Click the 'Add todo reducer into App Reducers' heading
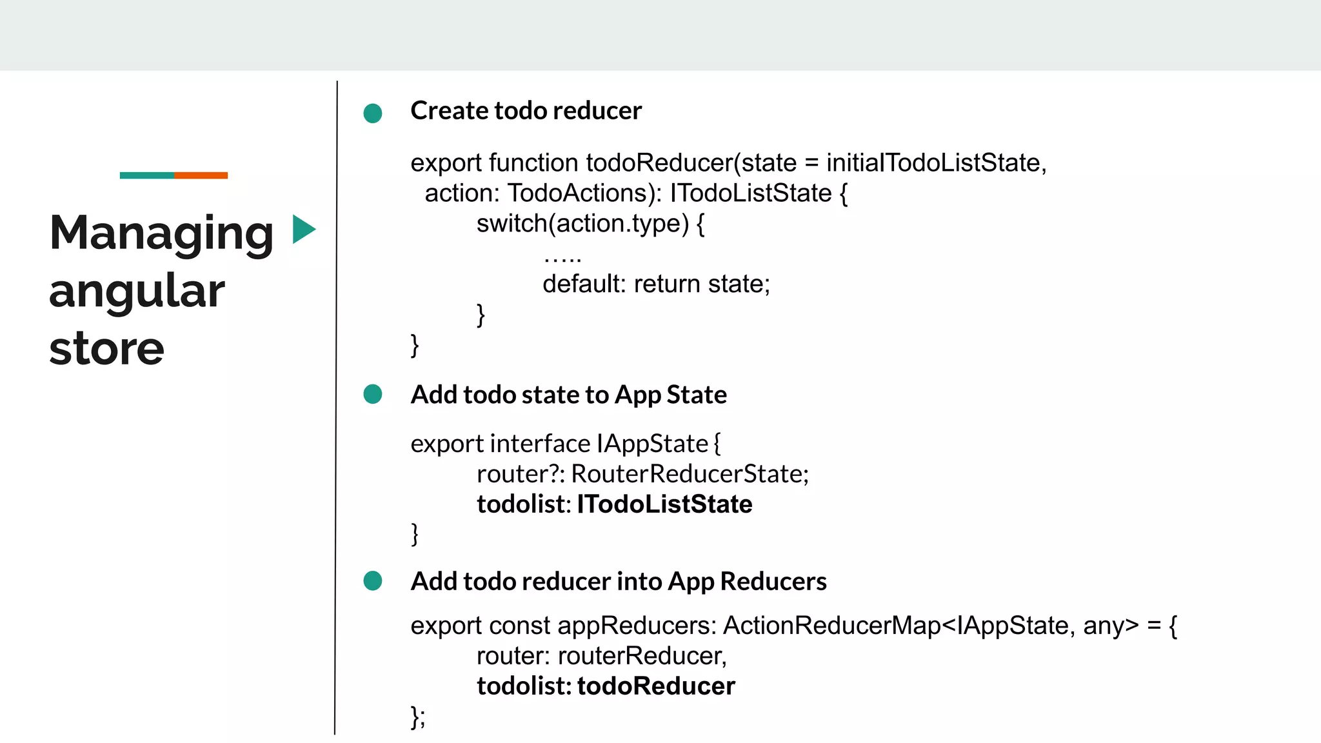Viewport: 1321px width, 743px height. [618, 581]
